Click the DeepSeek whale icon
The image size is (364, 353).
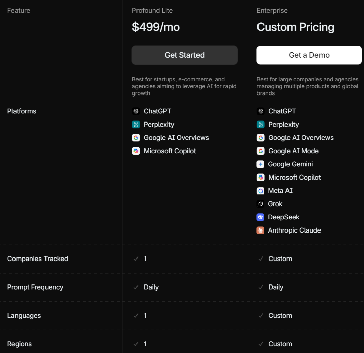[261, 217]
